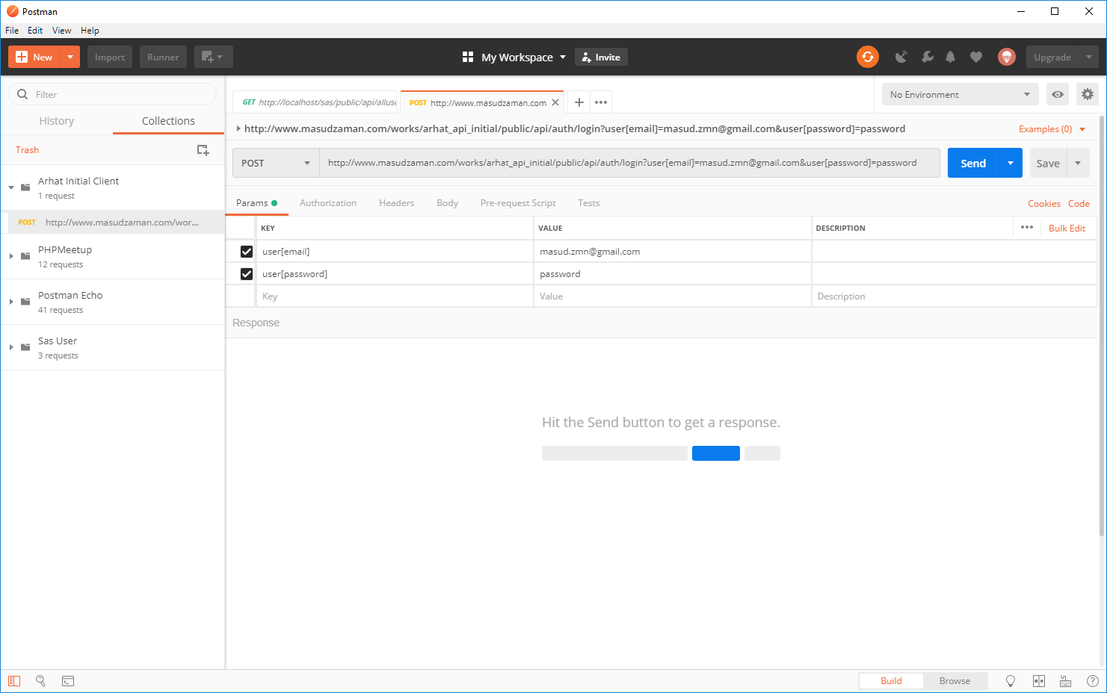The height and width of the screenshot is (693, 1107).
Task: Switch to the History tab
Action: click(57, 121)
